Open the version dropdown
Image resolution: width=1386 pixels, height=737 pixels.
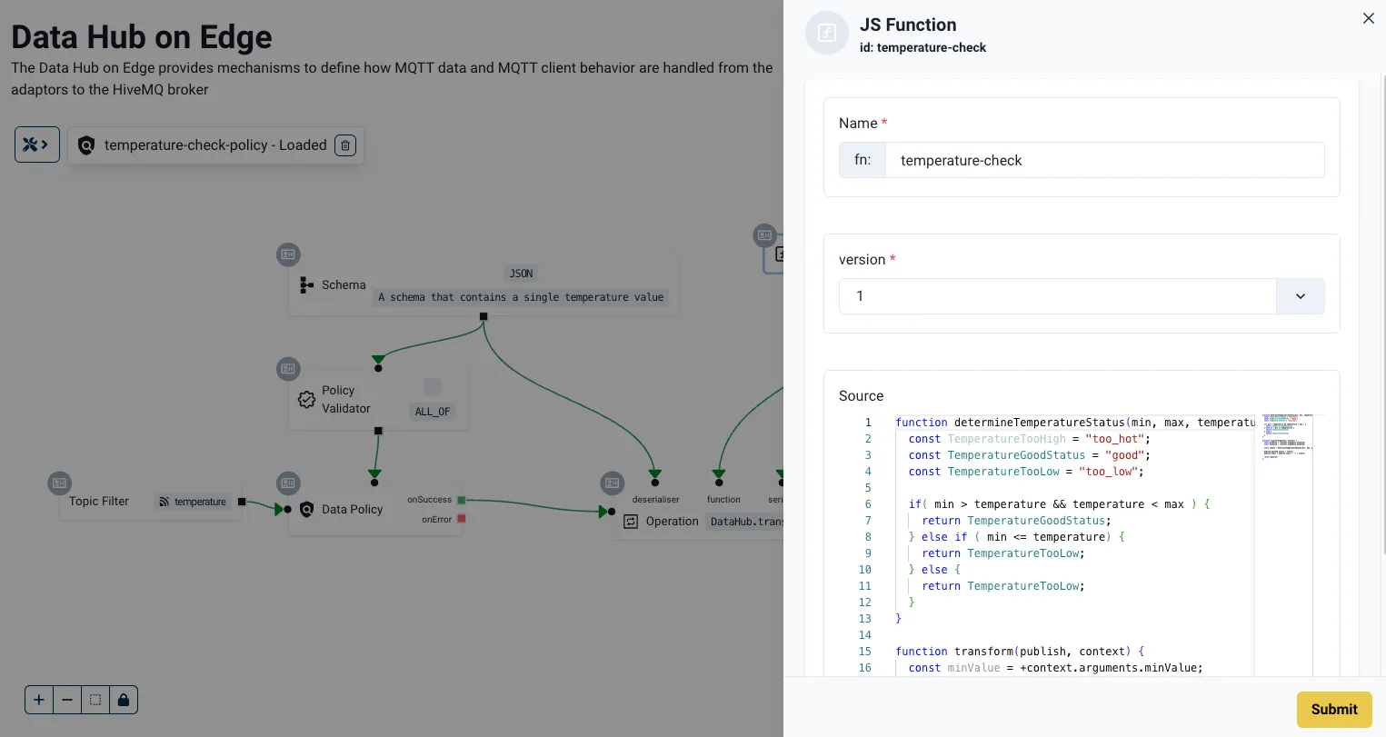[x=1082, y=296]
